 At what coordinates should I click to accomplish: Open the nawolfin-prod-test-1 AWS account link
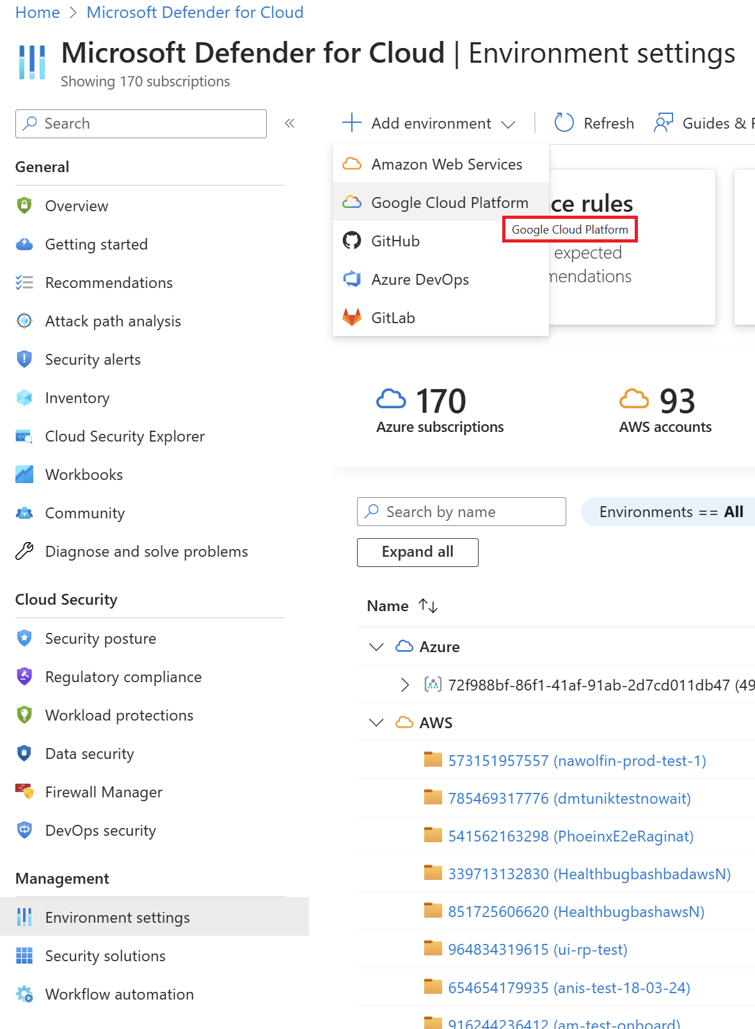click(576, 760)
